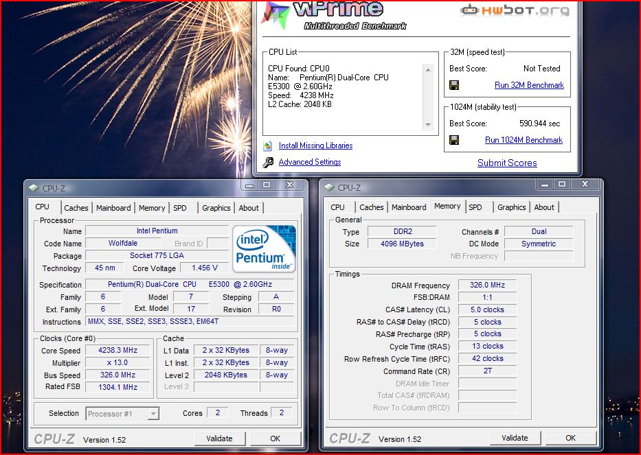Click right CPU-Z title bar icon
Image resolution: width=641 pixels, height=455 pixels.
(329, 187)
